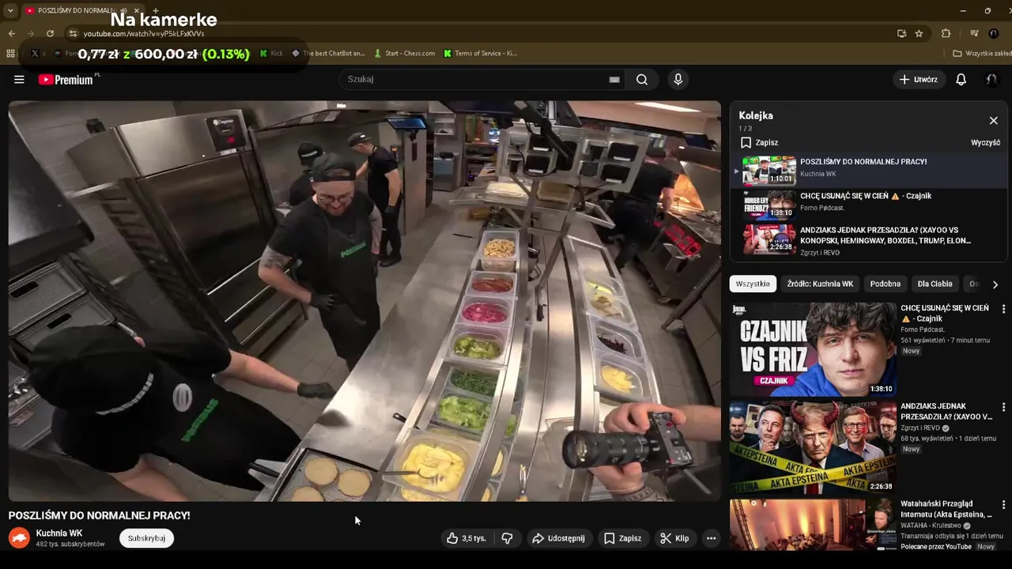Screen dimensions: 1012x569
Task: Open more actions three-dot menu under video
Action: 711,538
